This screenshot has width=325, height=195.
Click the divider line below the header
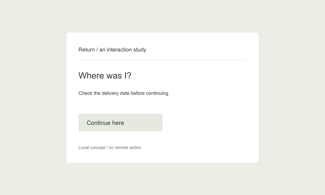[162, 60]
